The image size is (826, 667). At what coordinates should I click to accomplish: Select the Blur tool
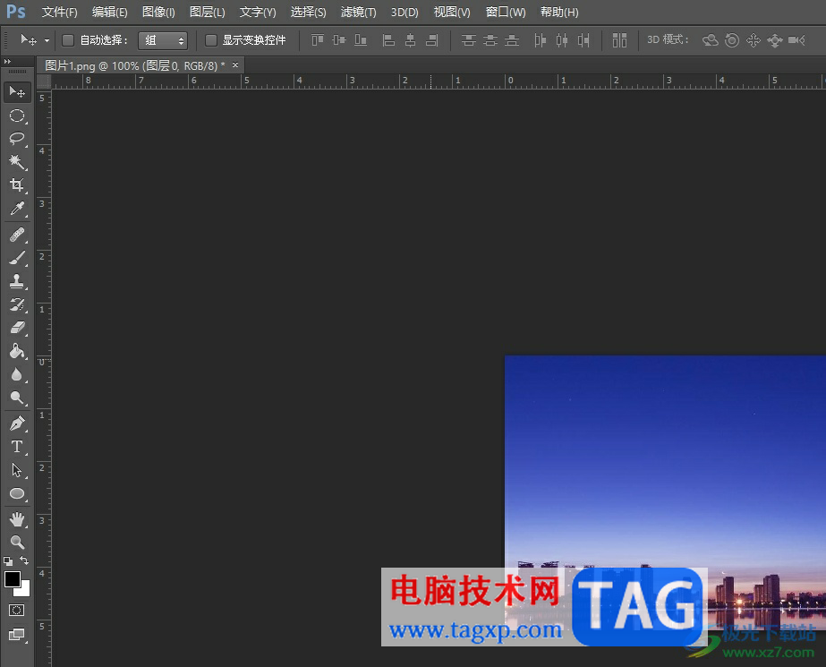click(17, 374)
